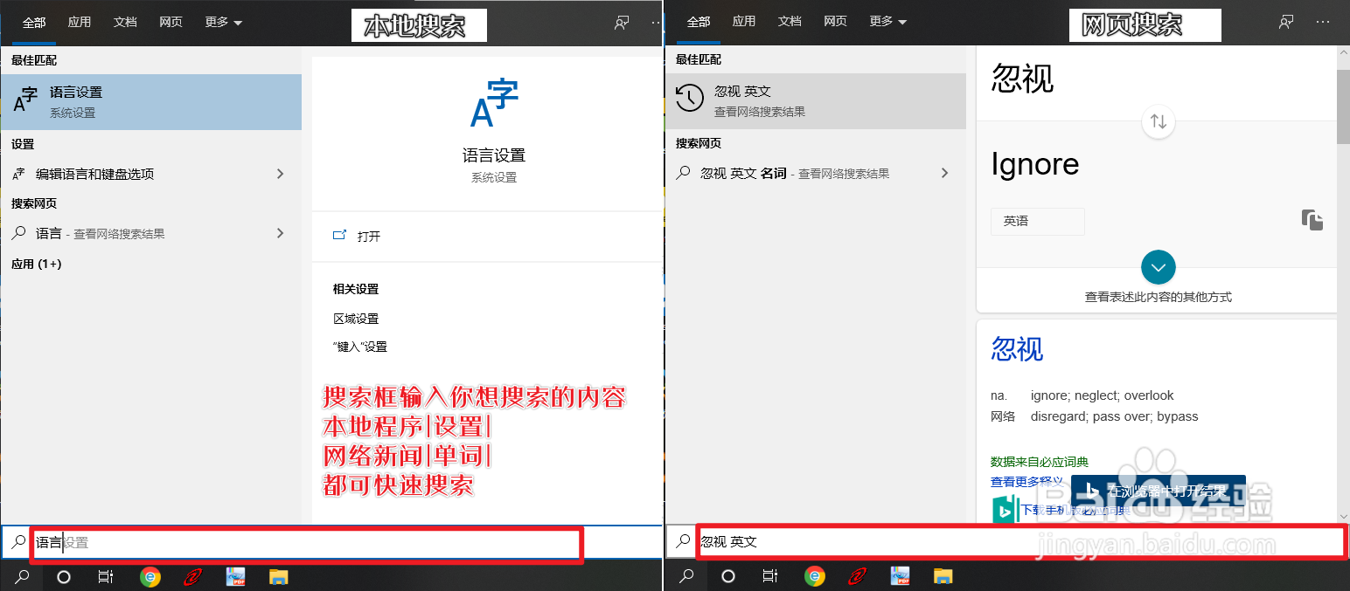1350x591 pixels.
Task: Click the Bing dictionary app icon near 下载手机版必应词典
Action: point(1005,509)
